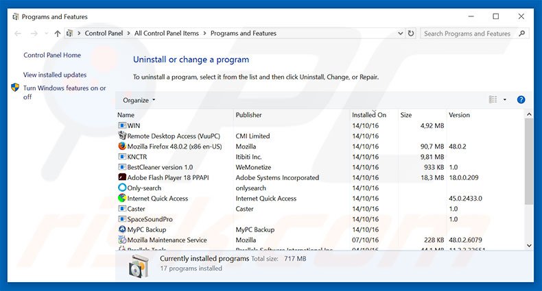Image resolution: width=542 pixels, height=291 pixels.
Task: Click version 18.0.0.209 cell
Action: pos(464,177)
